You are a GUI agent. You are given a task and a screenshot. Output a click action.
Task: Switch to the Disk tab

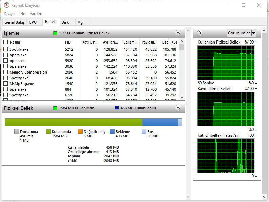pos(65,22)
